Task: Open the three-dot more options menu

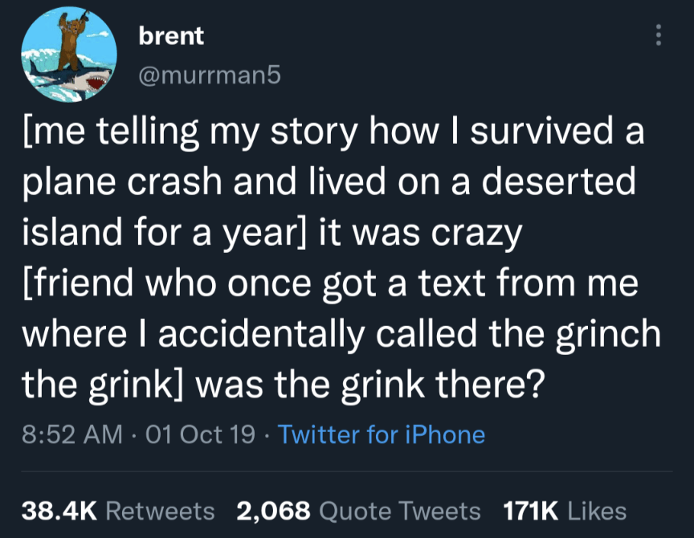Action: click(x=659, y=35)
